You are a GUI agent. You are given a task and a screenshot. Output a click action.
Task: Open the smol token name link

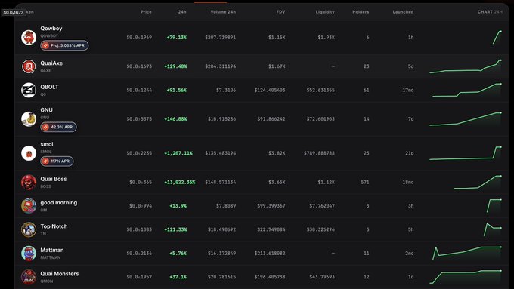click(x=47, y=144)
